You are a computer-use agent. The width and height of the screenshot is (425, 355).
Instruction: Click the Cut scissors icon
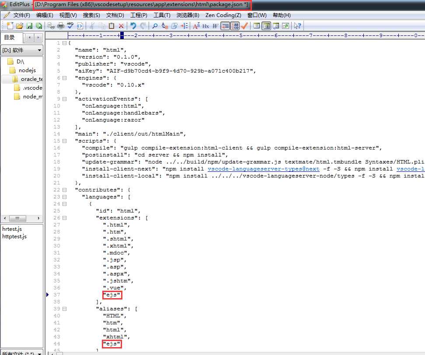(x=92, y=26)
